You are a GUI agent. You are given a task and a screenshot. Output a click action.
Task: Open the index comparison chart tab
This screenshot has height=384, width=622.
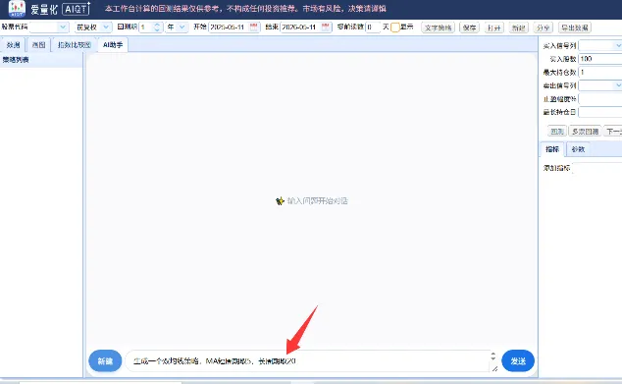(x=75, y=45)
